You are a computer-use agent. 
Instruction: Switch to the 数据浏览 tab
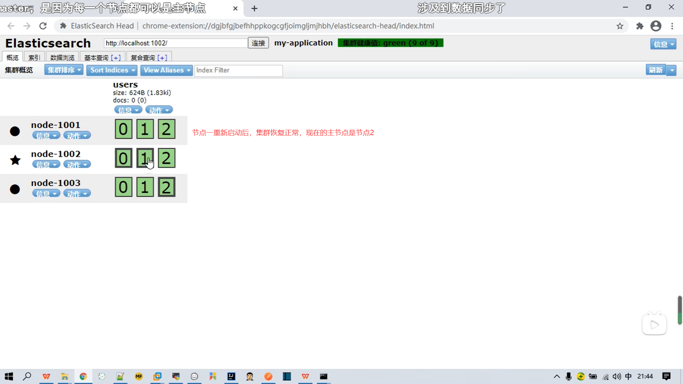pyautogui.click(x=62, y=58)
